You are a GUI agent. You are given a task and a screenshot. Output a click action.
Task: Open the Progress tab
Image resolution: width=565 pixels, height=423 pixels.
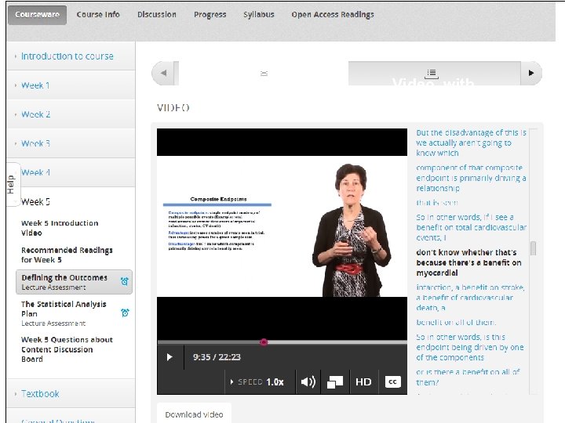click(x=210, y=15)
